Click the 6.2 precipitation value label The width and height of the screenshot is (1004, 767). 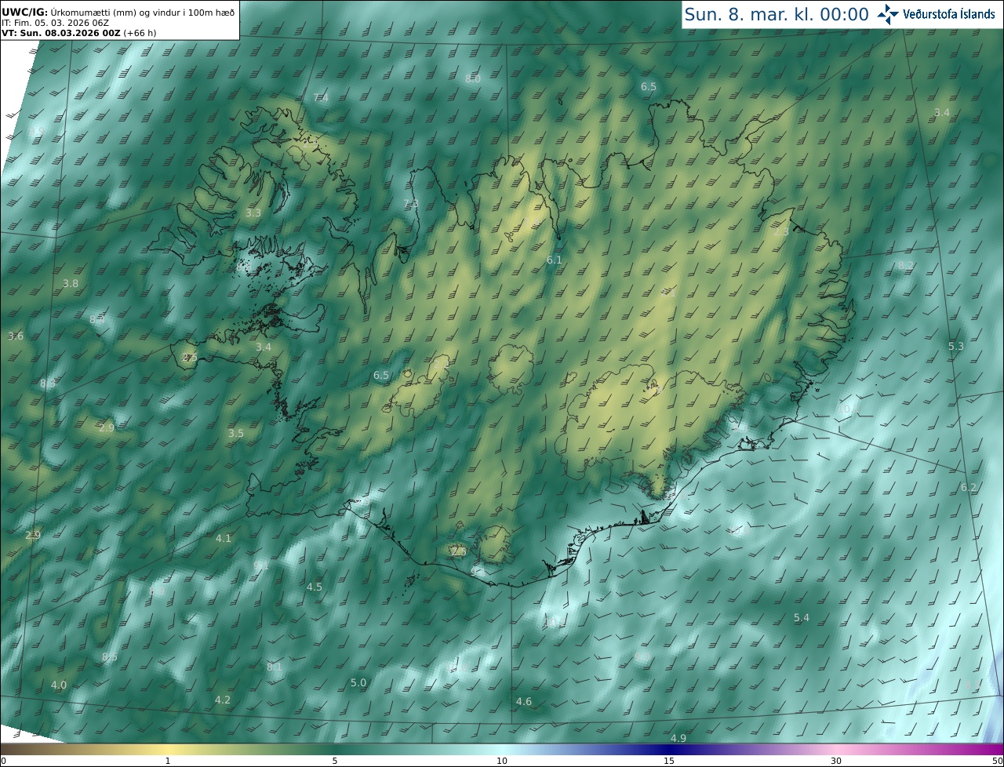point(969,487)
